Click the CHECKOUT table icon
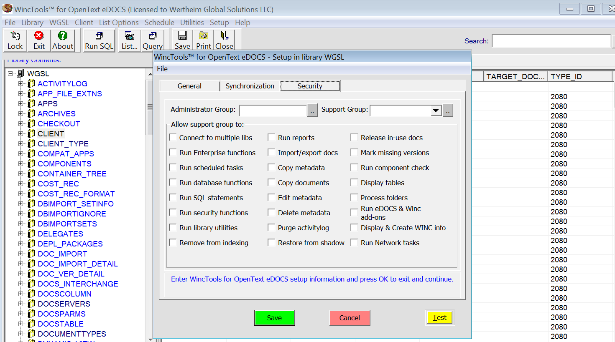Viewport: 615px width, 342px height. point(31,124)
